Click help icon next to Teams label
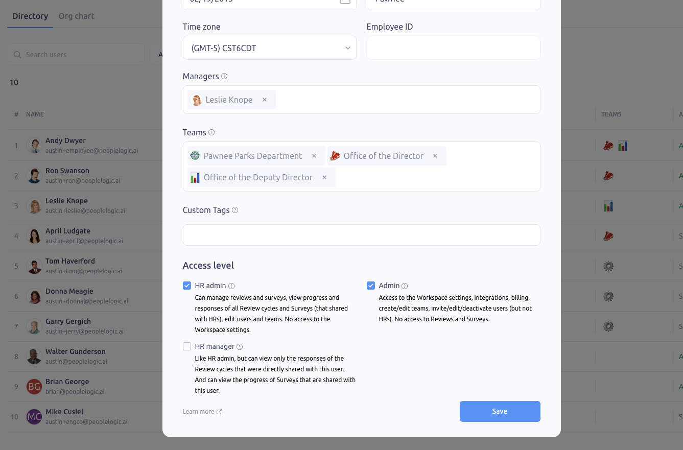The height and width of the screenshot is (450, 683). click(211, 132)
